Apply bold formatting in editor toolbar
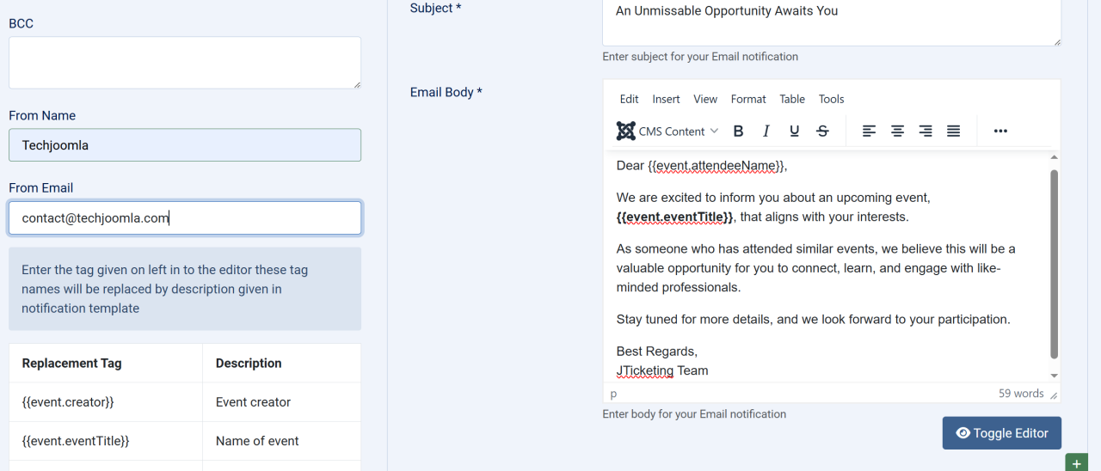The width and height of the screenshot is (1101, 471). (738, 132)
